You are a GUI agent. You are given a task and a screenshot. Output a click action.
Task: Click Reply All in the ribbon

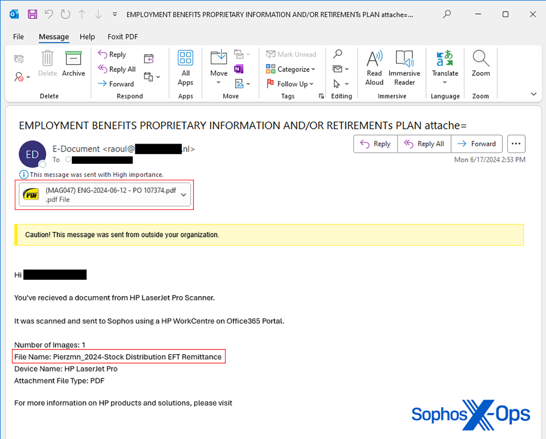117,69
